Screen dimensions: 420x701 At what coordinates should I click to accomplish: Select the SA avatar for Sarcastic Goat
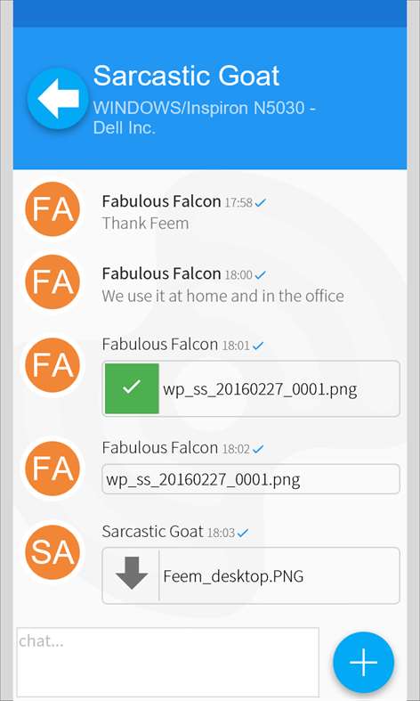click(52, 552)
